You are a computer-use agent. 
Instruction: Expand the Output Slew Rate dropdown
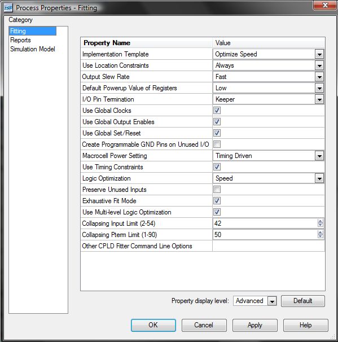(x=319, y=77)
